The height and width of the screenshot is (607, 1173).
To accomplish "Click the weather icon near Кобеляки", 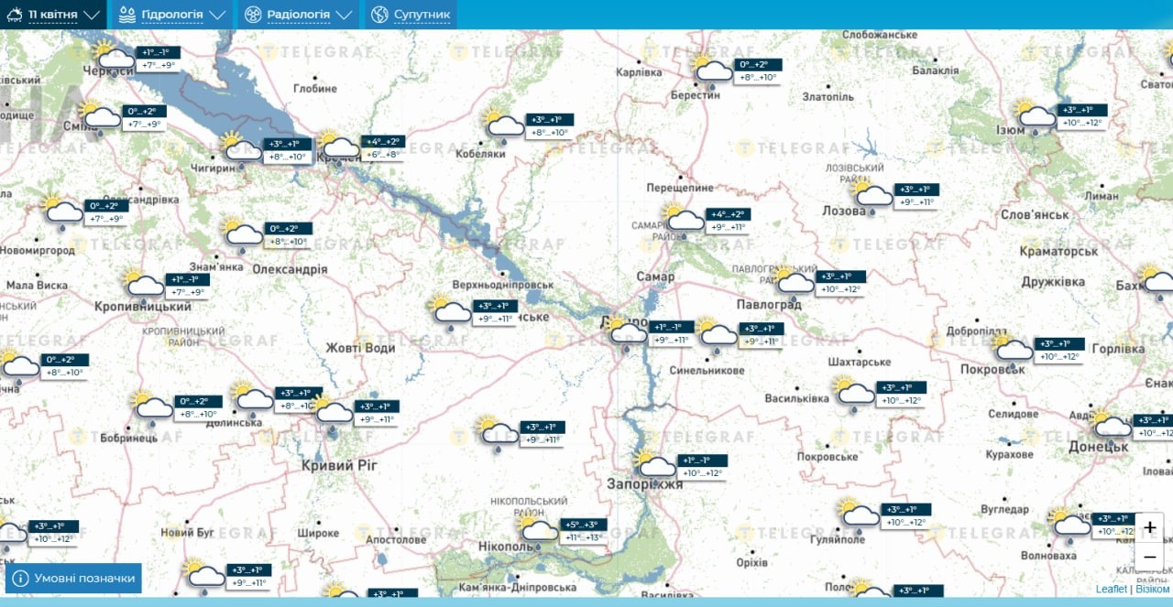I will (x=504, y=125).
